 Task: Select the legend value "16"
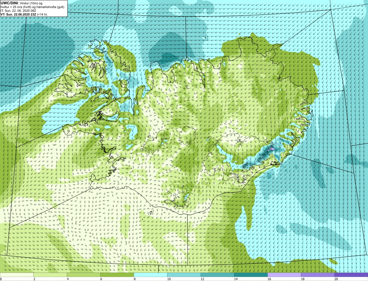pyautogui.click(x=269, y=279)
